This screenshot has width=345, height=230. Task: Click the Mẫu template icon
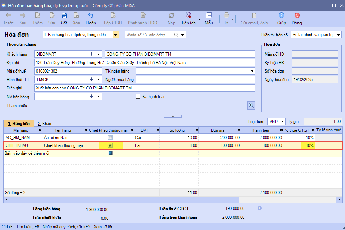click(209, 15)
